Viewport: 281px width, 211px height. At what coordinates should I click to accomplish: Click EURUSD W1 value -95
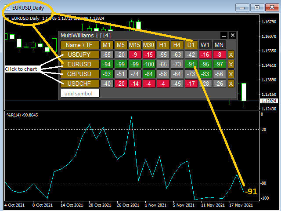[x=205, y=64]
